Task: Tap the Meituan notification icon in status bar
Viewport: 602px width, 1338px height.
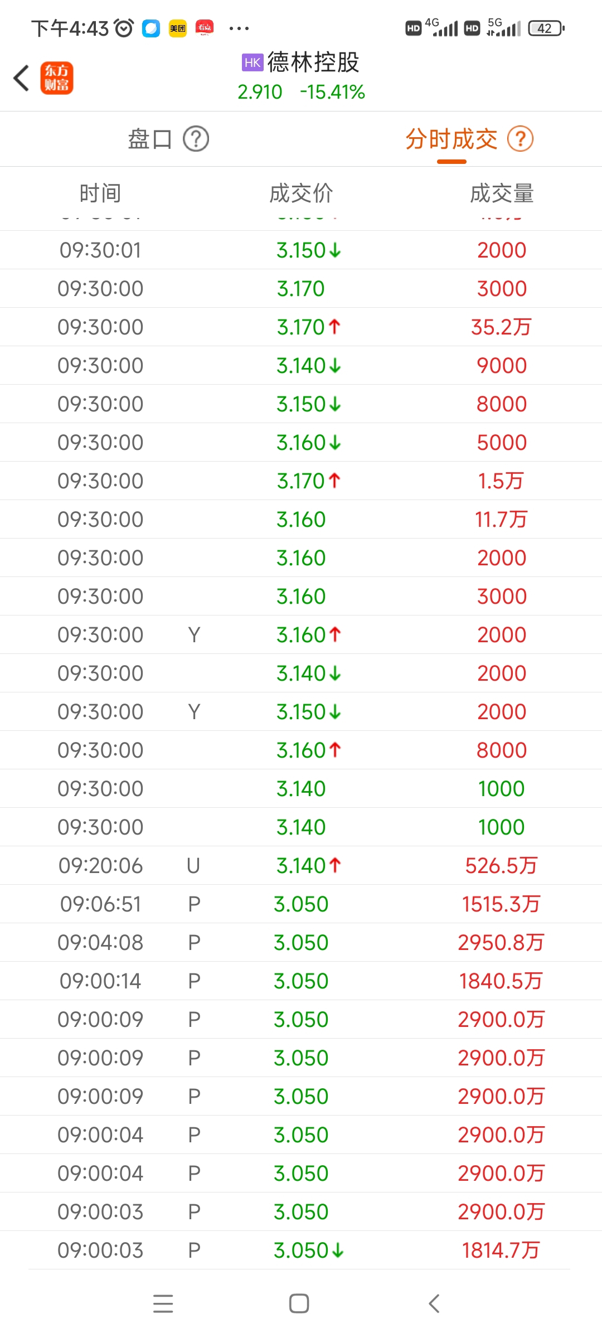Action: pyautogui.click(x=178, y=28)
